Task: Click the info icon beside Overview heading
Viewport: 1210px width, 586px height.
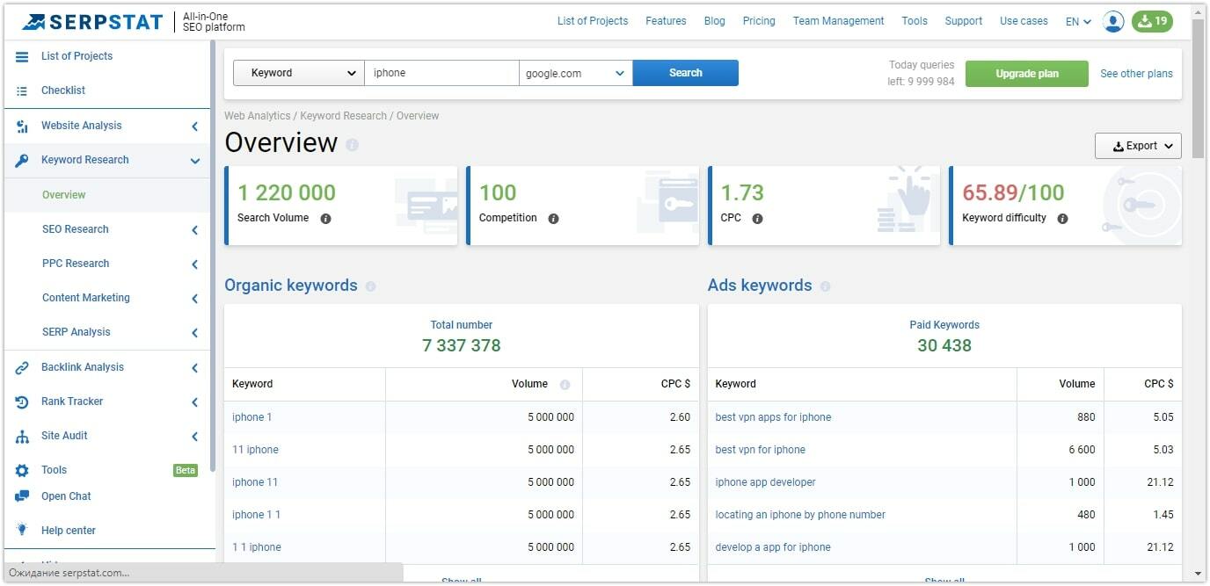Action: pyautogui.click(x=352, y=144)
